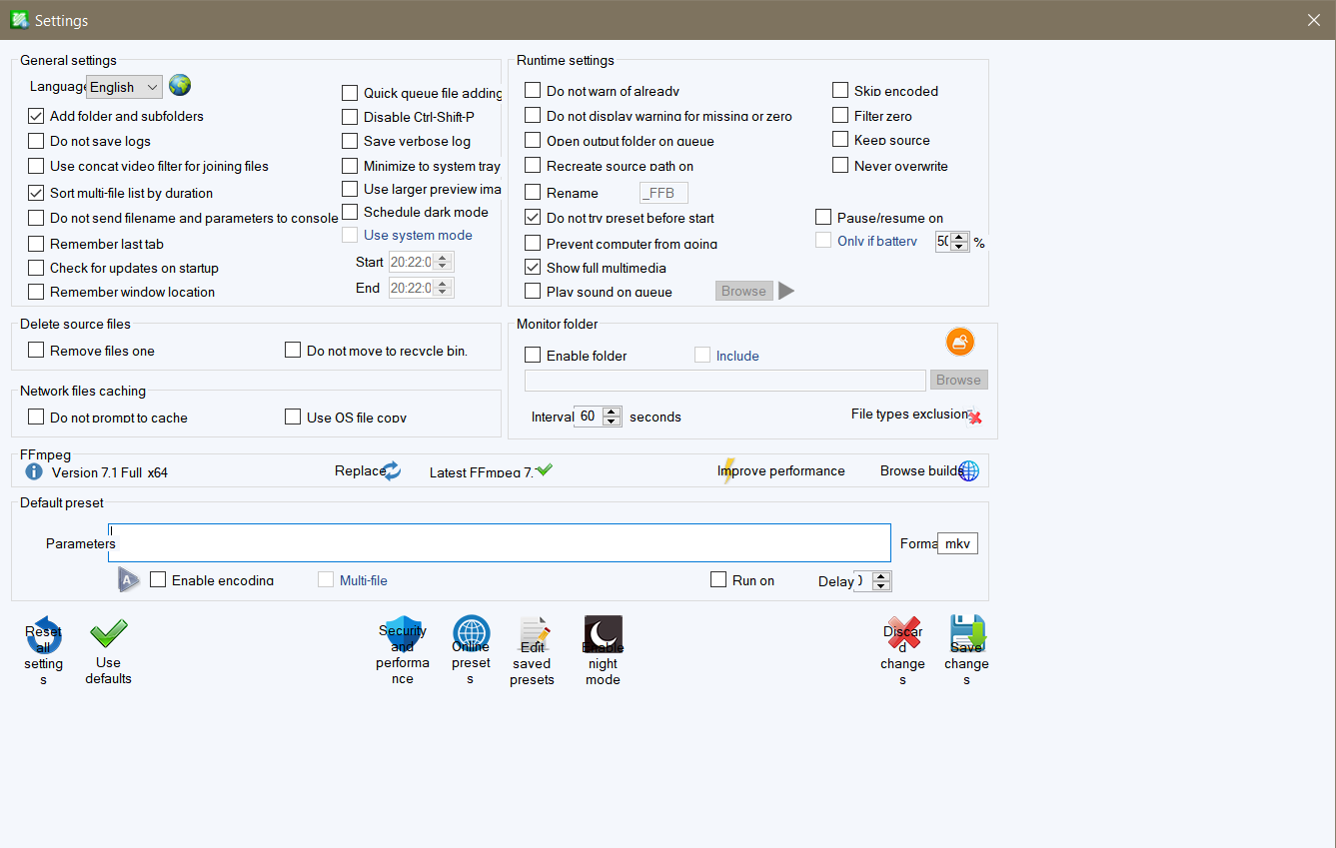
Task: Open Edit saved presets icon
Action: pyautogui.click(x=535, y=634)
